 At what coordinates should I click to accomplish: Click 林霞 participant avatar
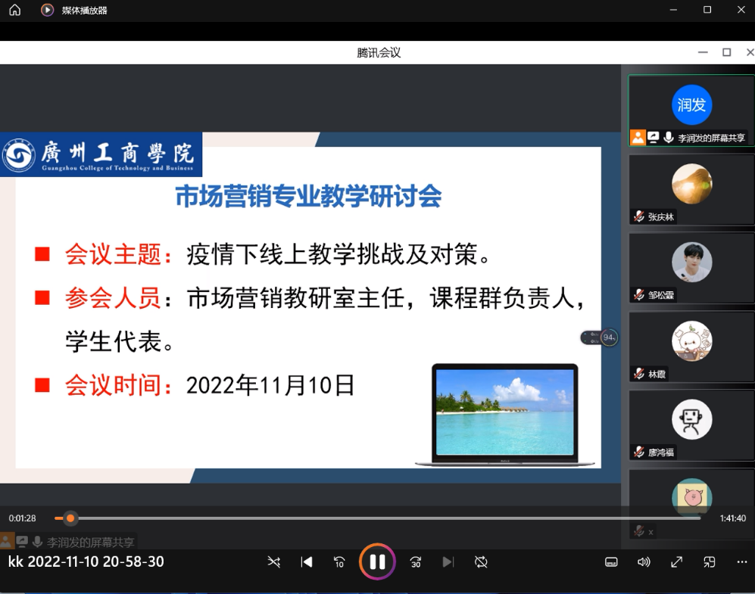[x=691, y=341]
